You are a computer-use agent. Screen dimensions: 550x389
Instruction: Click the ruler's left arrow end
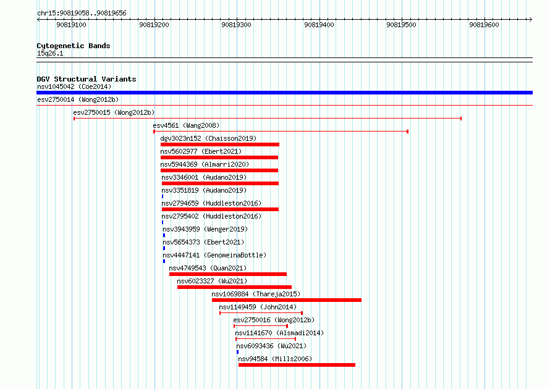click(38, 19)
